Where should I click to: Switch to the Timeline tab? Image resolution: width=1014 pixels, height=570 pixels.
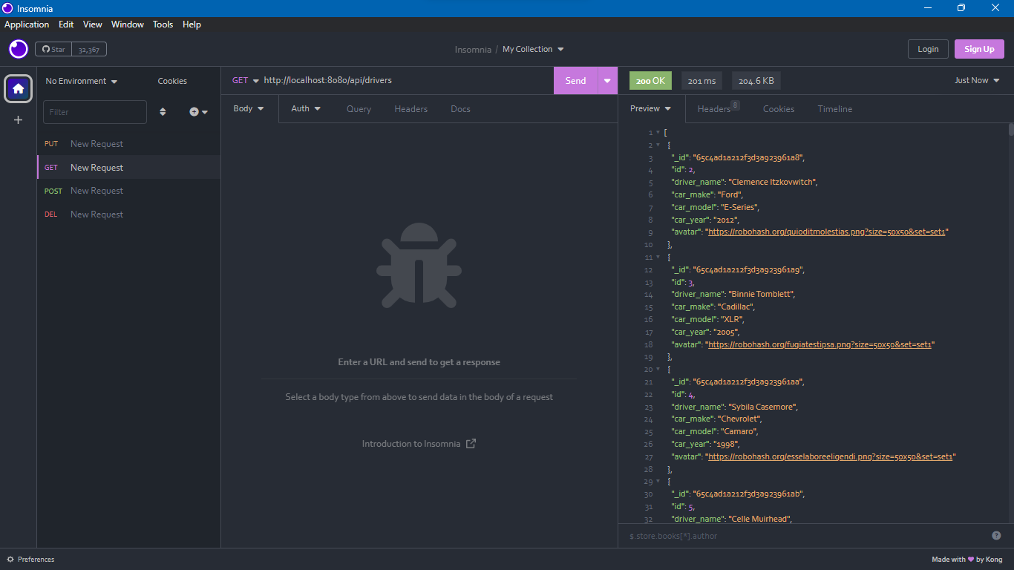(835, 109)
